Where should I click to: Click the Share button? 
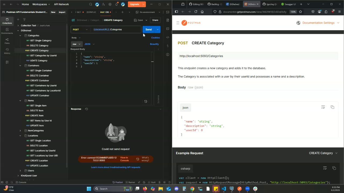tap(155, 20)
